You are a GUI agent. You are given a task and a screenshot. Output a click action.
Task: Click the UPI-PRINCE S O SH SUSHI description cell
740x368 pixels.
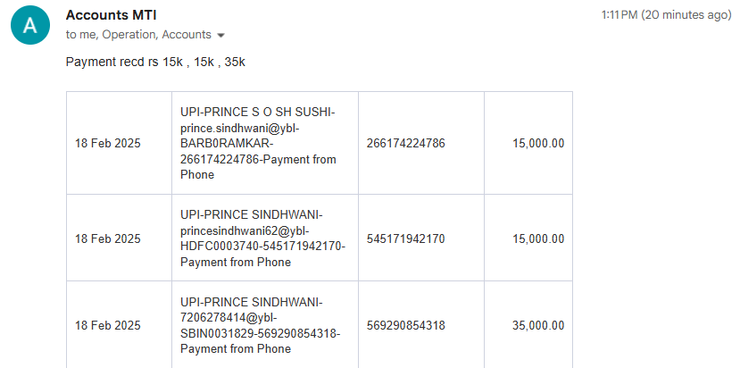265,143
